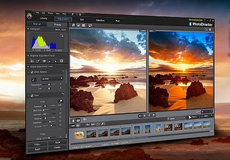The height and width of the screenshot is (160, 230).
Task: Reset White Balance with its undo arrow
Action: tap(63, 72)
